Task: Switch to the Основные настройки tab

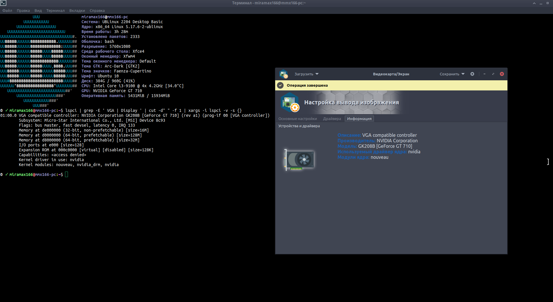Action: (x=298, y=119)
